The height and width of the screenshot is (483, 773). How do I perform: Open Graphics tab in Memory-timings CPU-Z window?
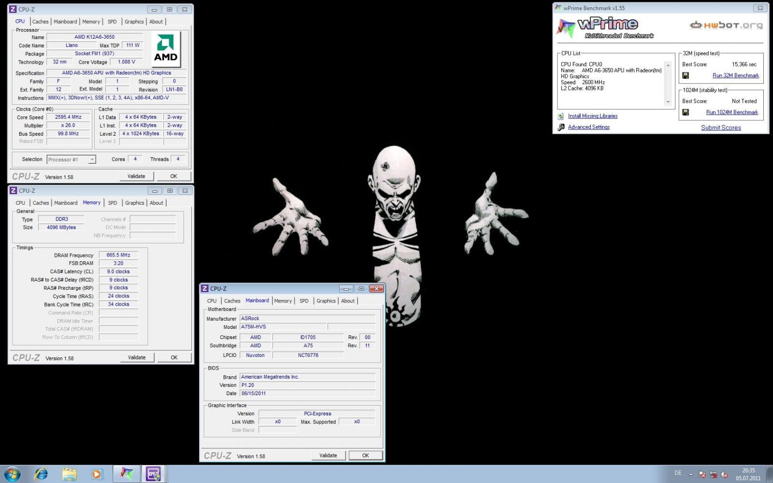(135, 203)
